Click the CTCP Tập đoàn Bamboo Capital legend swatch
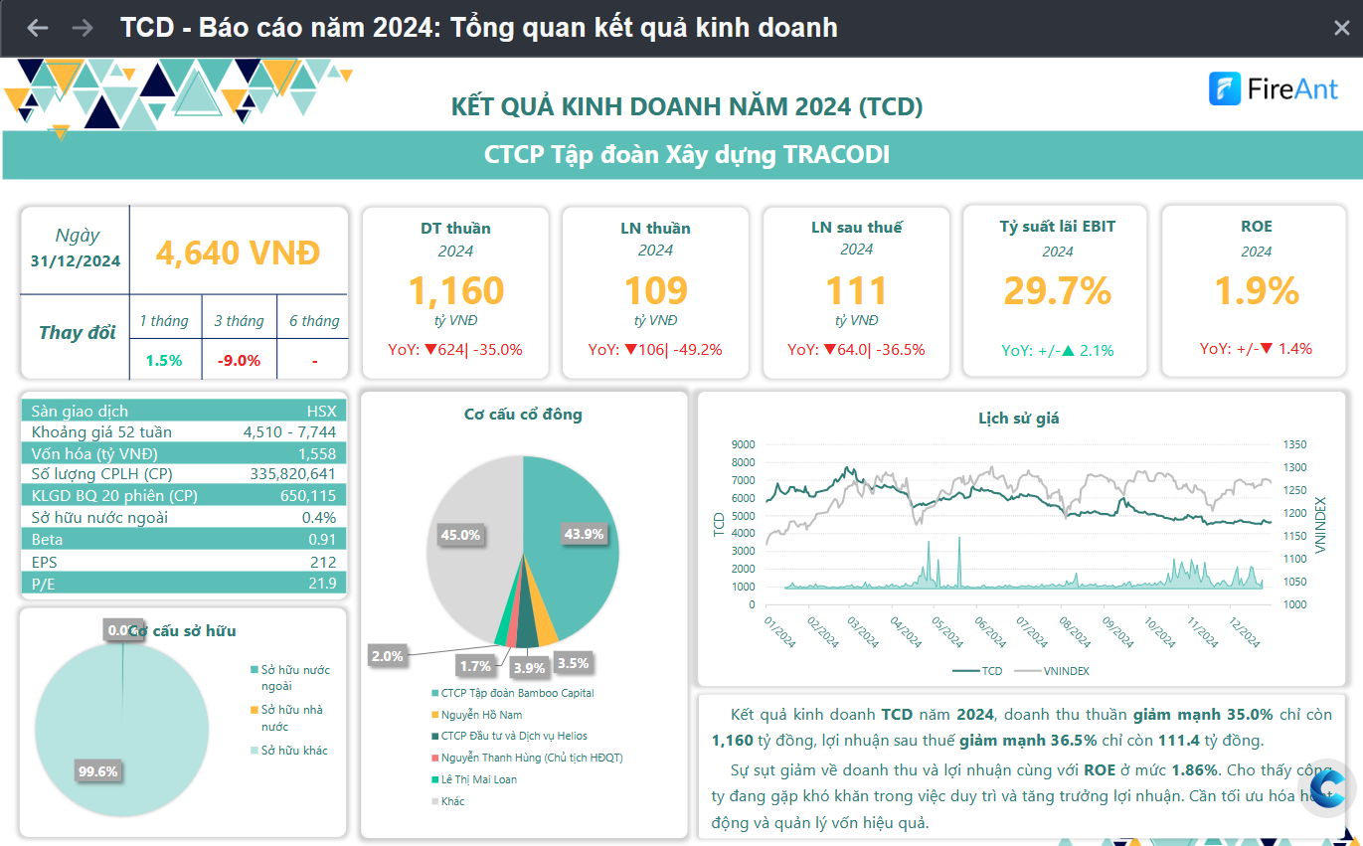The height and width of the screenshot is (846, 1363). pos(434,693)
